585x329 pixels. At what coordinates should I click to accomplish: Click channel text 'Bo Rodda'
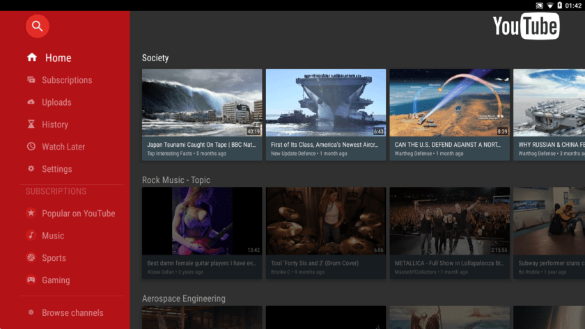pos(529,272)
